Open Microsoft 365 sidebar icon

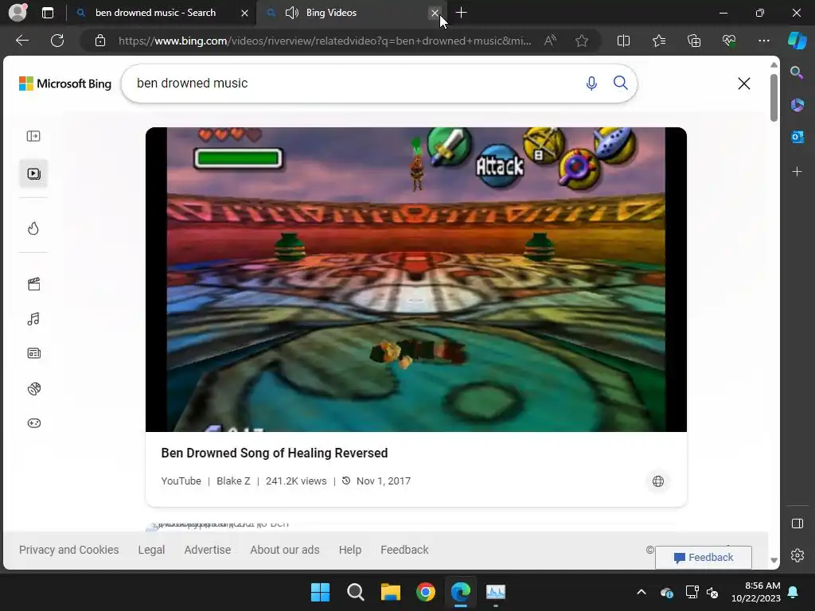797,105
